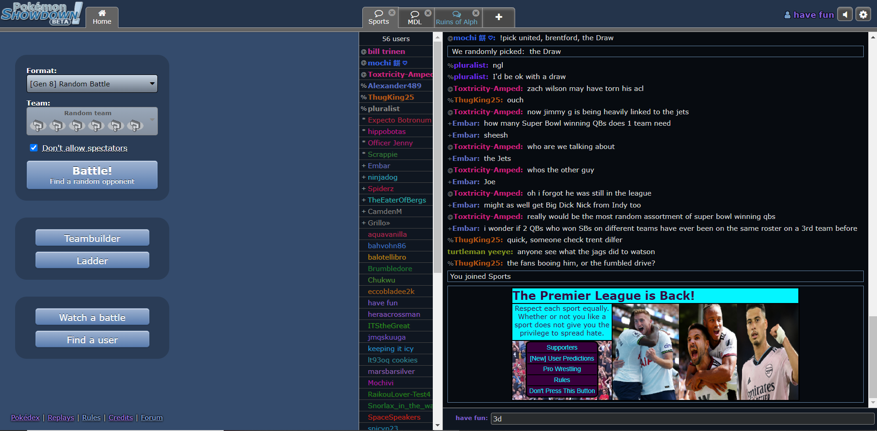Click the Find a user button
877x431 pixels.
tap(92, 339)
